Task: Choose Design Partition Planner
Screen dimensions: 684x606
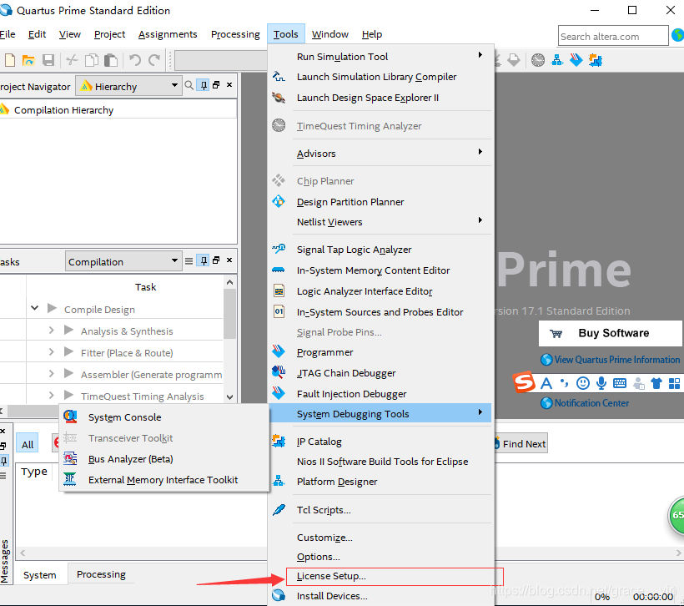Action: tap(380, 202)
